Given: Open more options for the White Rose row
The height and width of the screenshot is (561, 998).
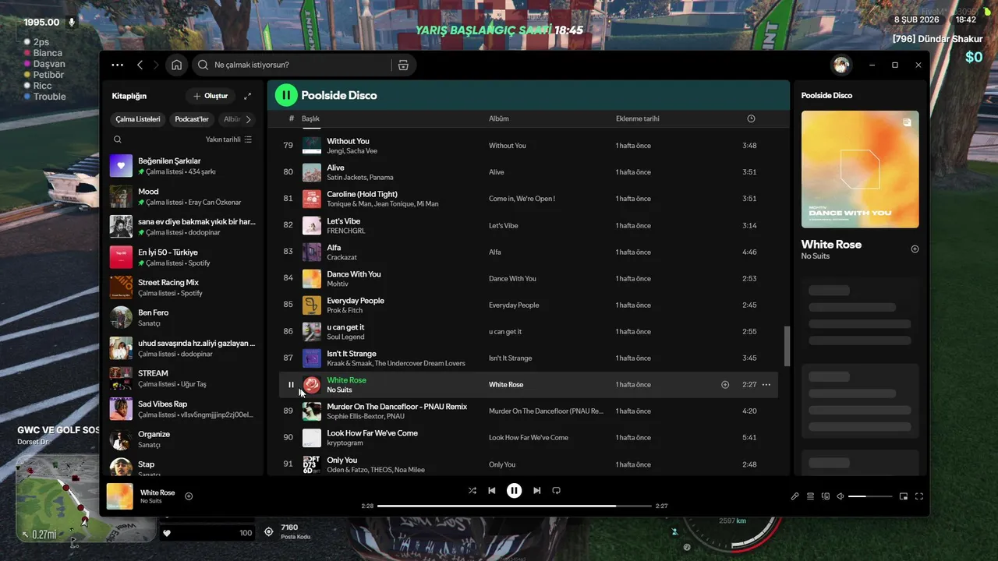Looking at the screenshot, I should (766, 385).
